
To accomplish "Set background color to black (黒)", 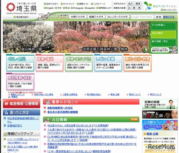I will click(134, 8).
